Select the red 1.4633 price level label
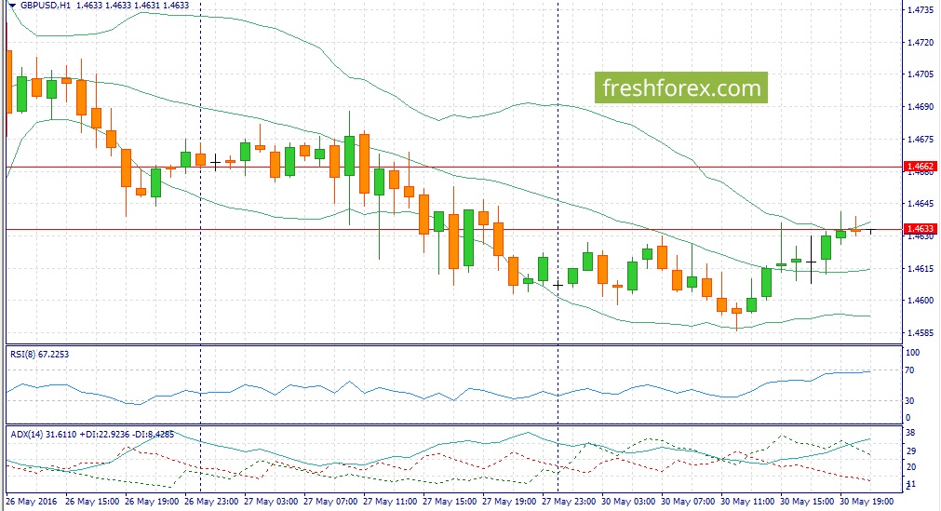The image size is (941, 511). (920, 229)
